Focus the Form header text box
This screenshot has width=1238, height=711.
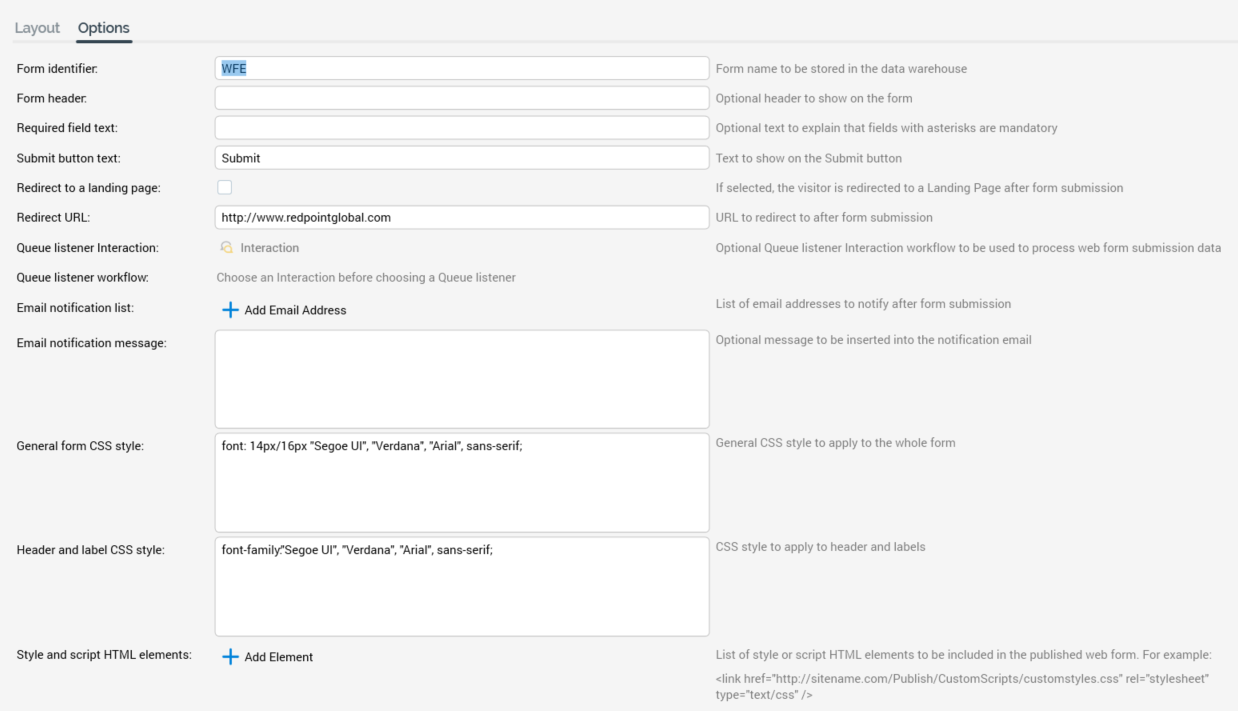point(462,98)
